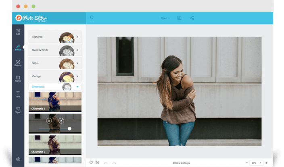284x167 pixels.
Task: Click the effect intensity slider handle
Action: (x=69, y=129)
